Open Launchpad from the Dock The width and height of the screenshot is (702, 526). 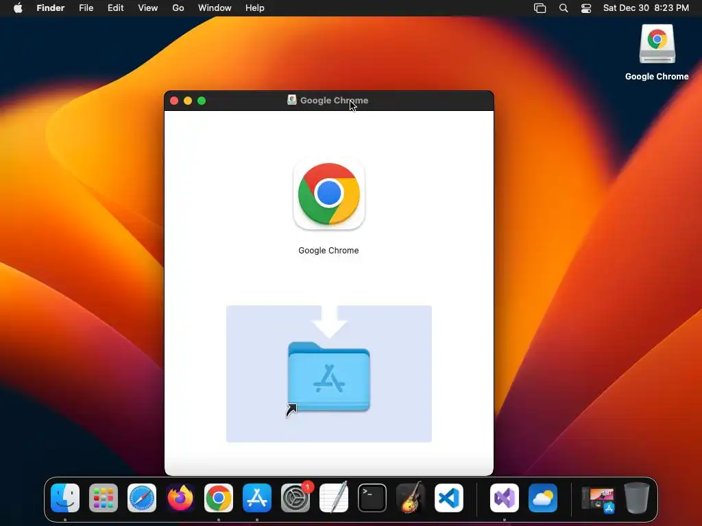pyautogui.click(x=104, y=498)
